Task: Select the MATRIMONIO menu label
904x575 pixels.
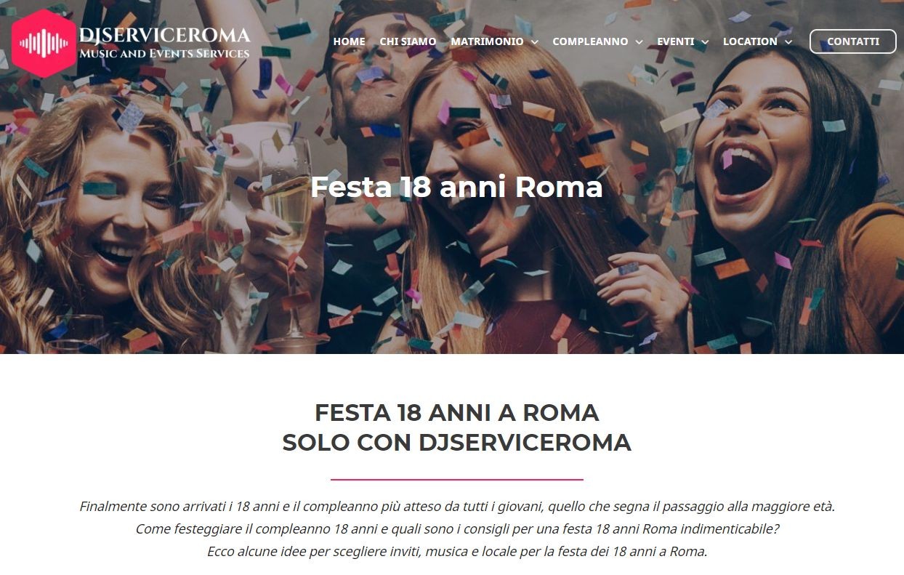Action: pos(487,41)
